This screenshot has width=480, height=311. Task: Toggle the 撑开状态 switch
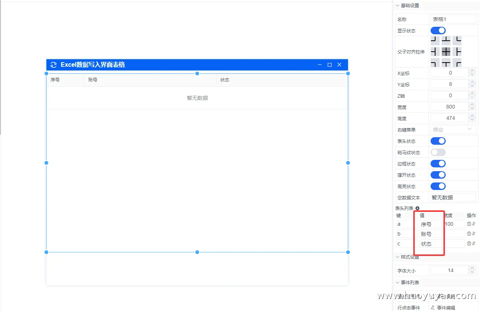tap(438, 175)
